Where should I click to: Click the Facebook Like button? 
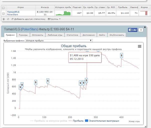[x=133, y=30]
